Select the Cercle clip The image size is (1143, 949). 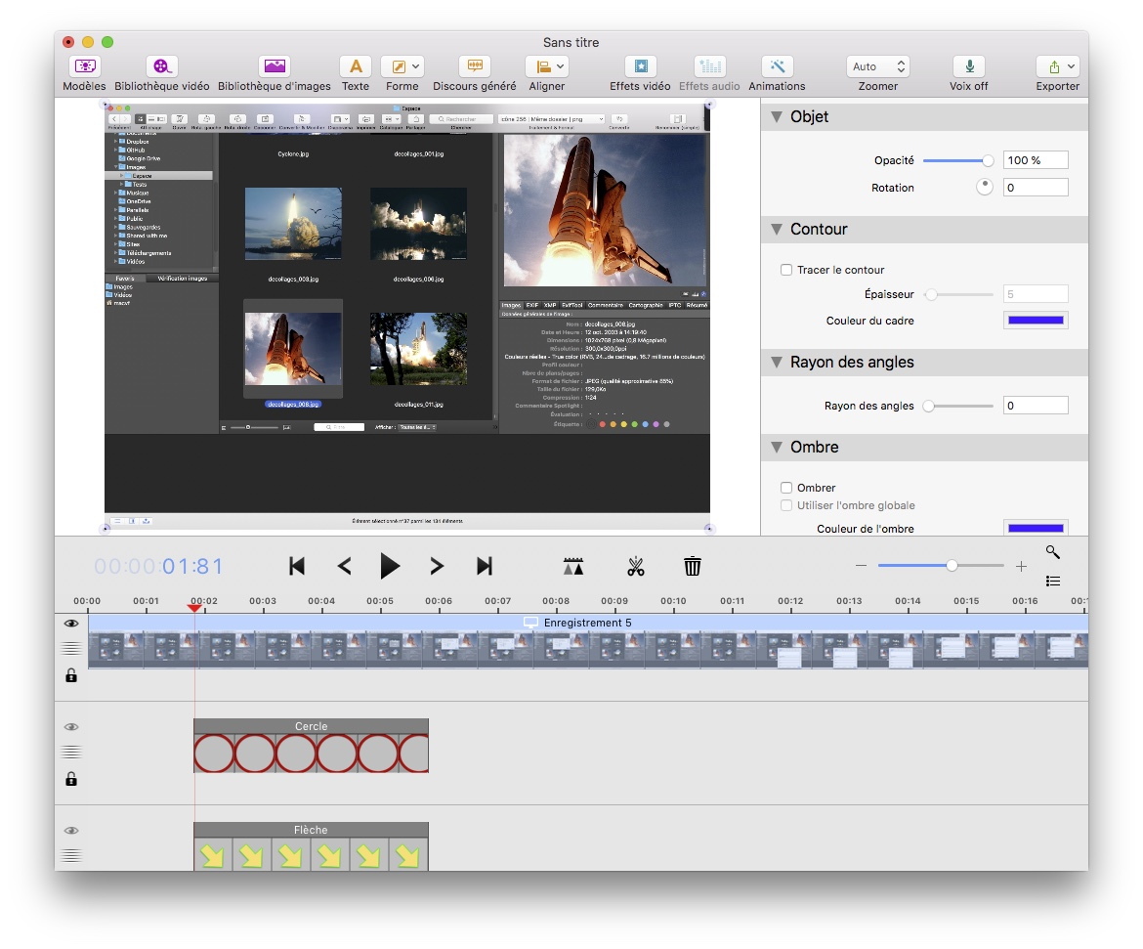(x=312, y=746)
